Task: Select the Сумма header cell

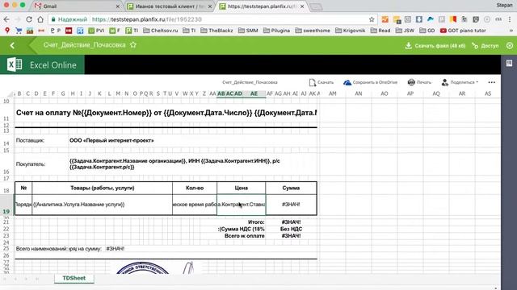Action: coord(291,188)
